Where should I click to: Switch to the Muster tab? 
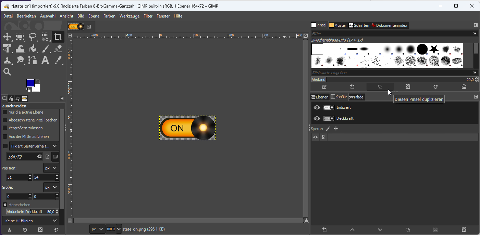pyautogui.click(x=337, y=25)
